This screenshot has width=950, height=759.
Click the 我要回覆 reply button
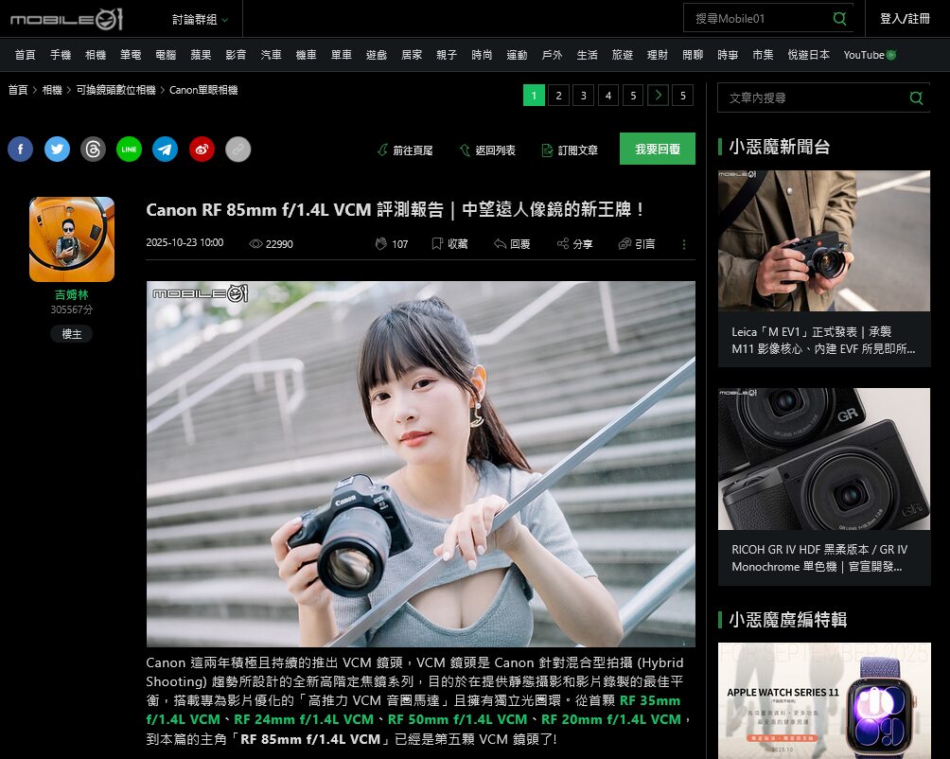click(x=657, y=150)
